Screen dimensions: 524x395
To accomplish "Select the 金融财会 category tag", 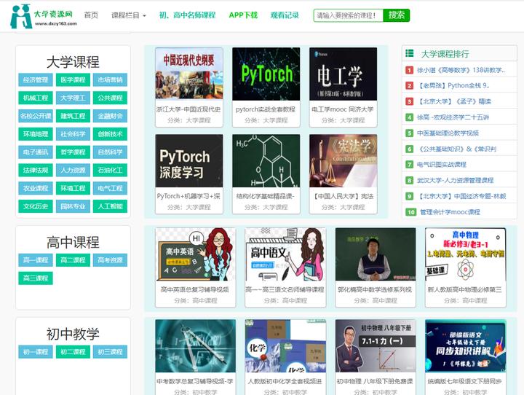I will [110, 116].
